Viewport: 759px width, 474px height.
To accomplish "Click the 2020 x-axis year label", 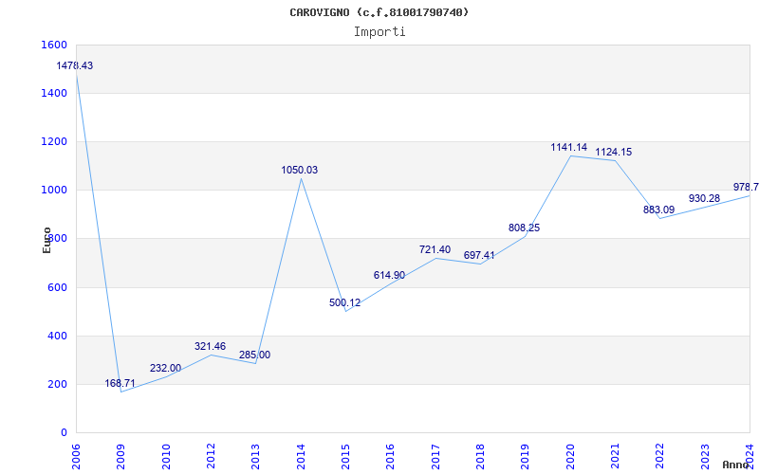I will click(x=570, y=451).
